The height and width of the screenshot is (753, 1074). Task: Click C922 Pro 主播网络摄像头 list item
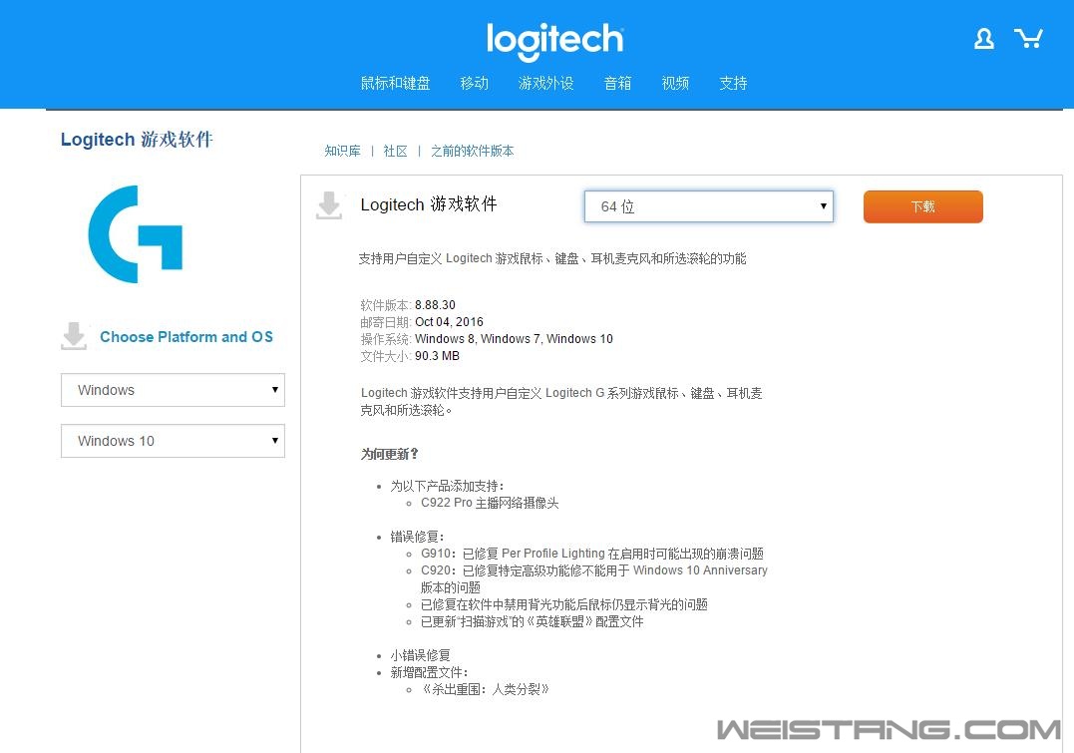pos(490,503)
